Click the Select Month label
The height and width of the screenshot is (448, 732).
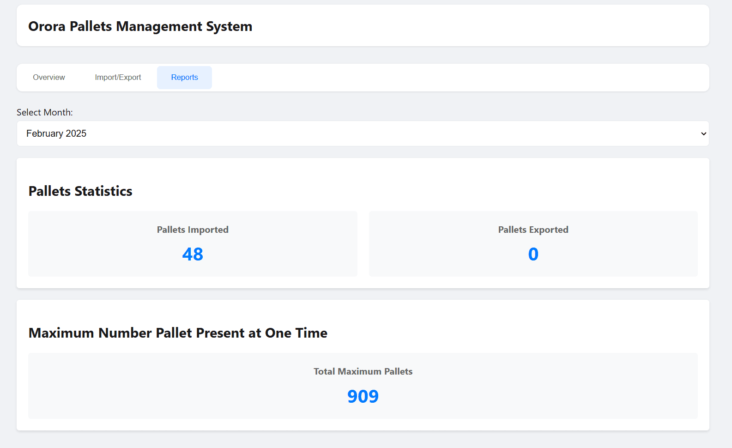(45, 112)
